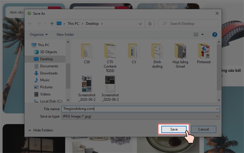Go up one folder level

click(52, 24)
